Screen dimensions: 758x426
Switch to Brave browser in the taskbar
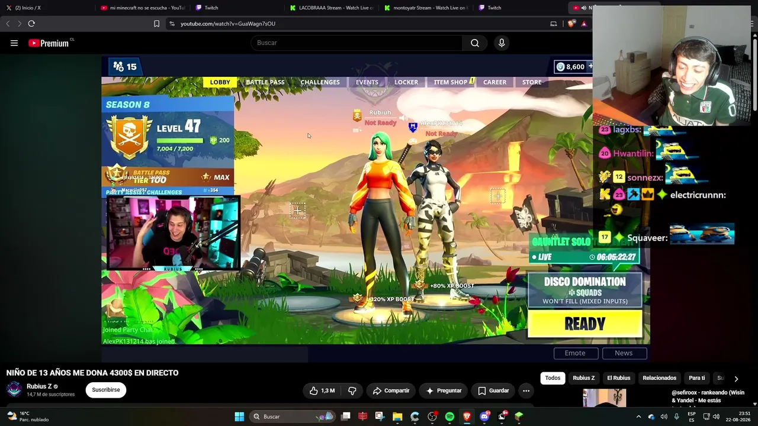pyautogui.click(x=467, y=417)
